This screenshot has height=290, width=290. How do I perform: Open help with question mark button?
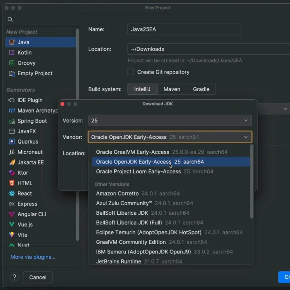point(14,278)
